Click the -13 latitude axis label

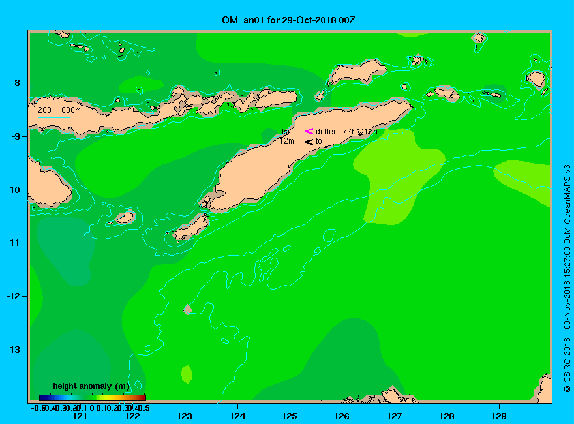point(13,350)
